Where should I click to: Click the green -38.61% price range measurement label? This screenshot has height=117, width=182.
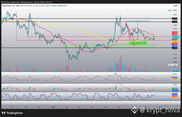pos(138,43)
